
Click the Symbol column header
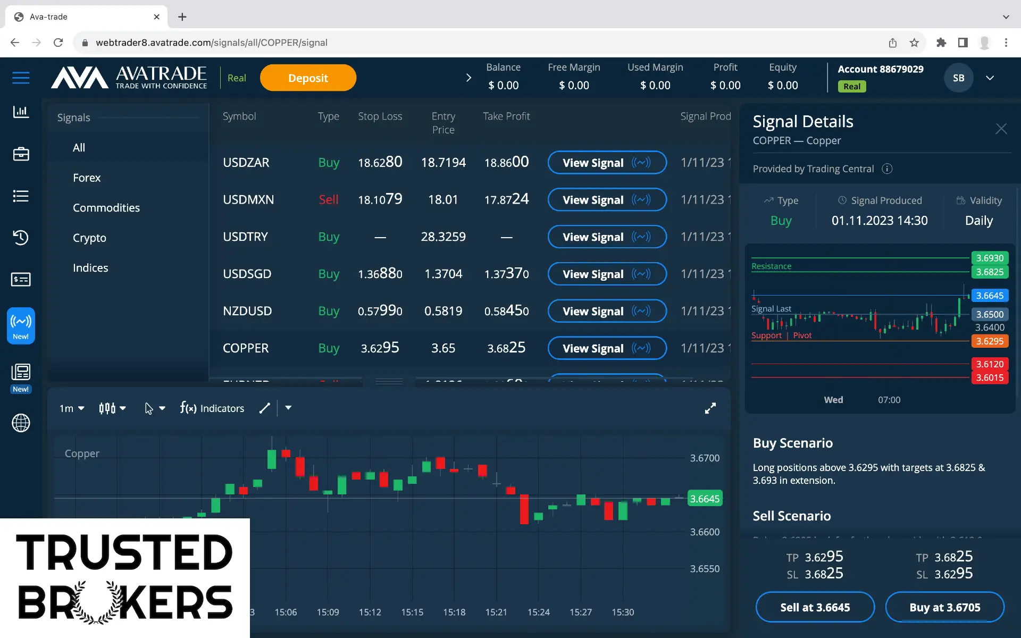[239, 116]
